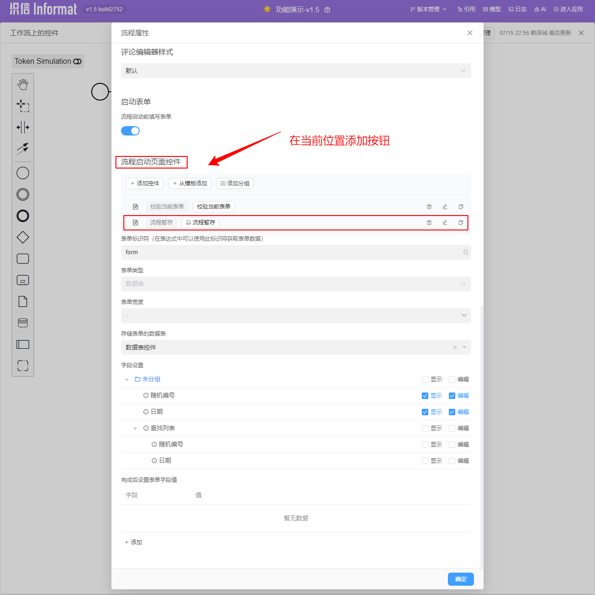
Task: Edit the 校验当前表单 control row
Action: click(x=445, y=207)
